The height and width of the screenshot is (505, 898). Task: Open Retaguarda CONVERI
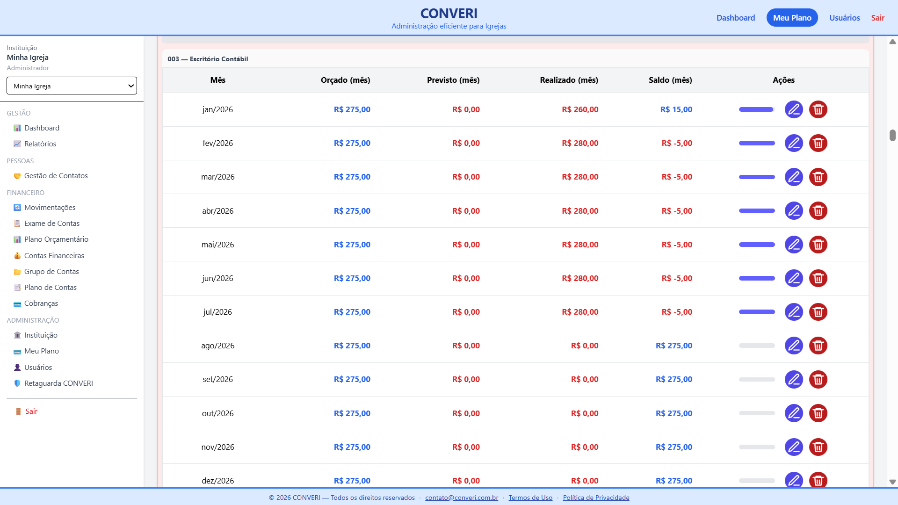coord(58,383)
